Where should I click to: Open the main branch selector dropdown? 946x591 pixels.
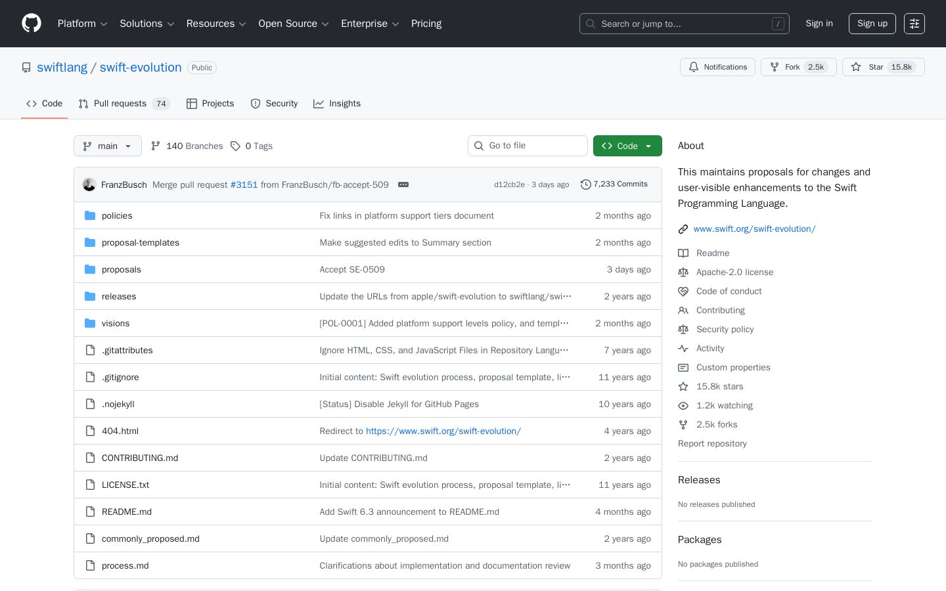tap(108, 146)
